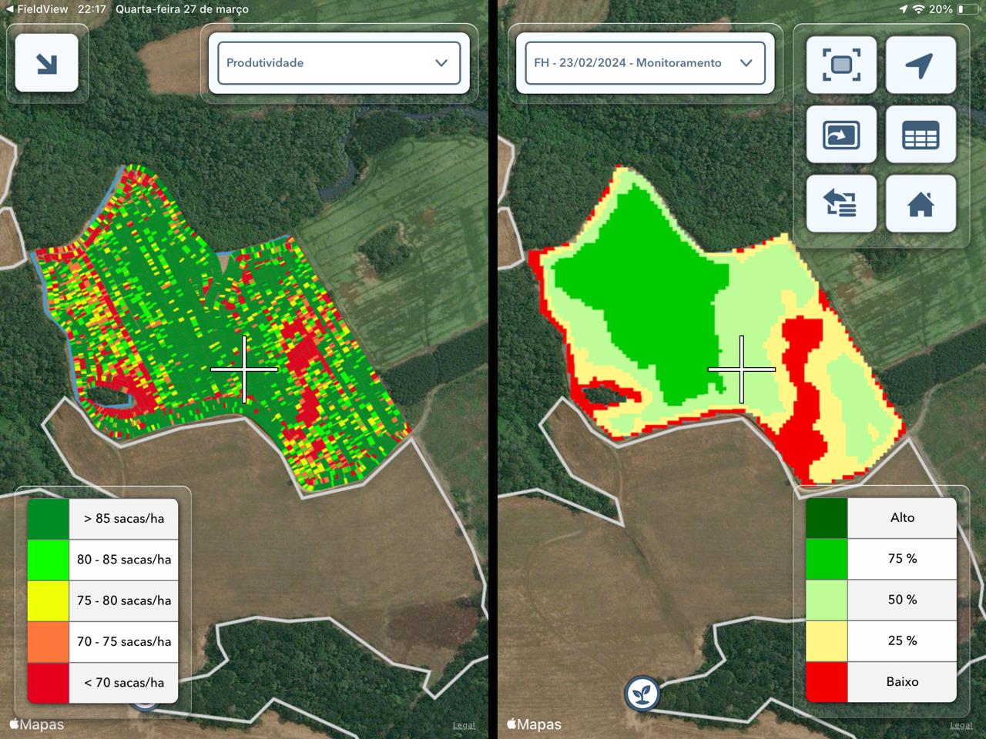Screen dimensions: 986x739
Task: Tap the navigation arrow location icon
Action: click(x=921, y=65)
